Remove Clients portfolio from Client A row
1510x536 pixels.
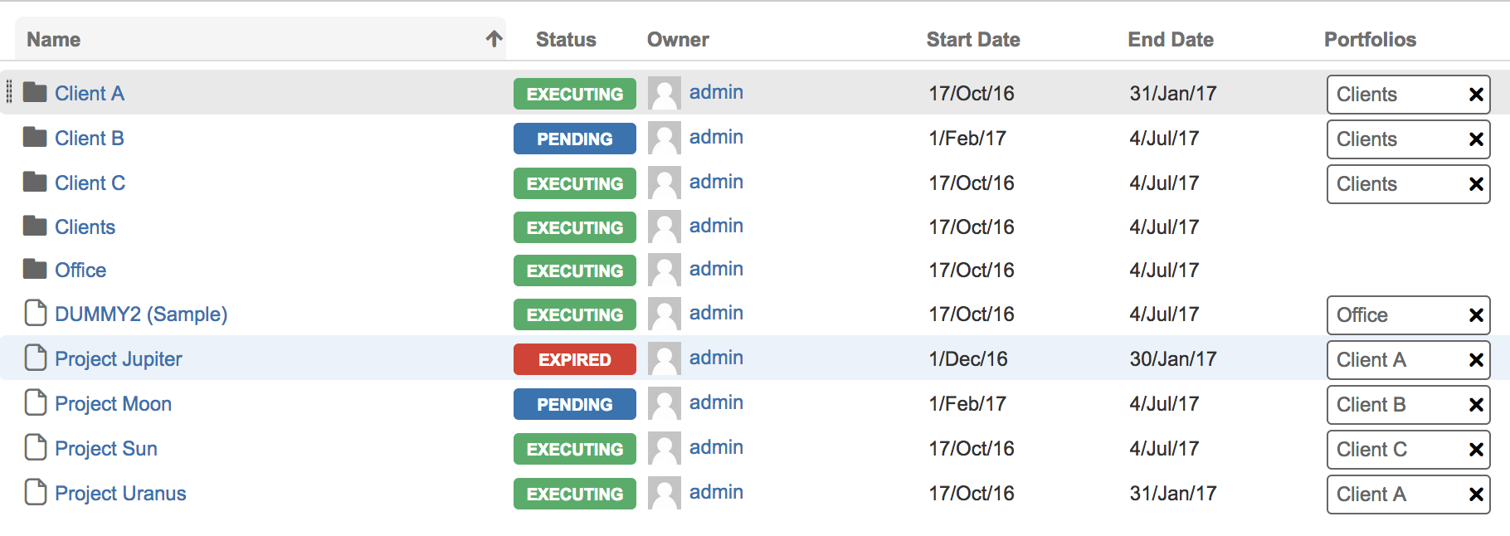pyautogui.click(x=1476, y=95)
